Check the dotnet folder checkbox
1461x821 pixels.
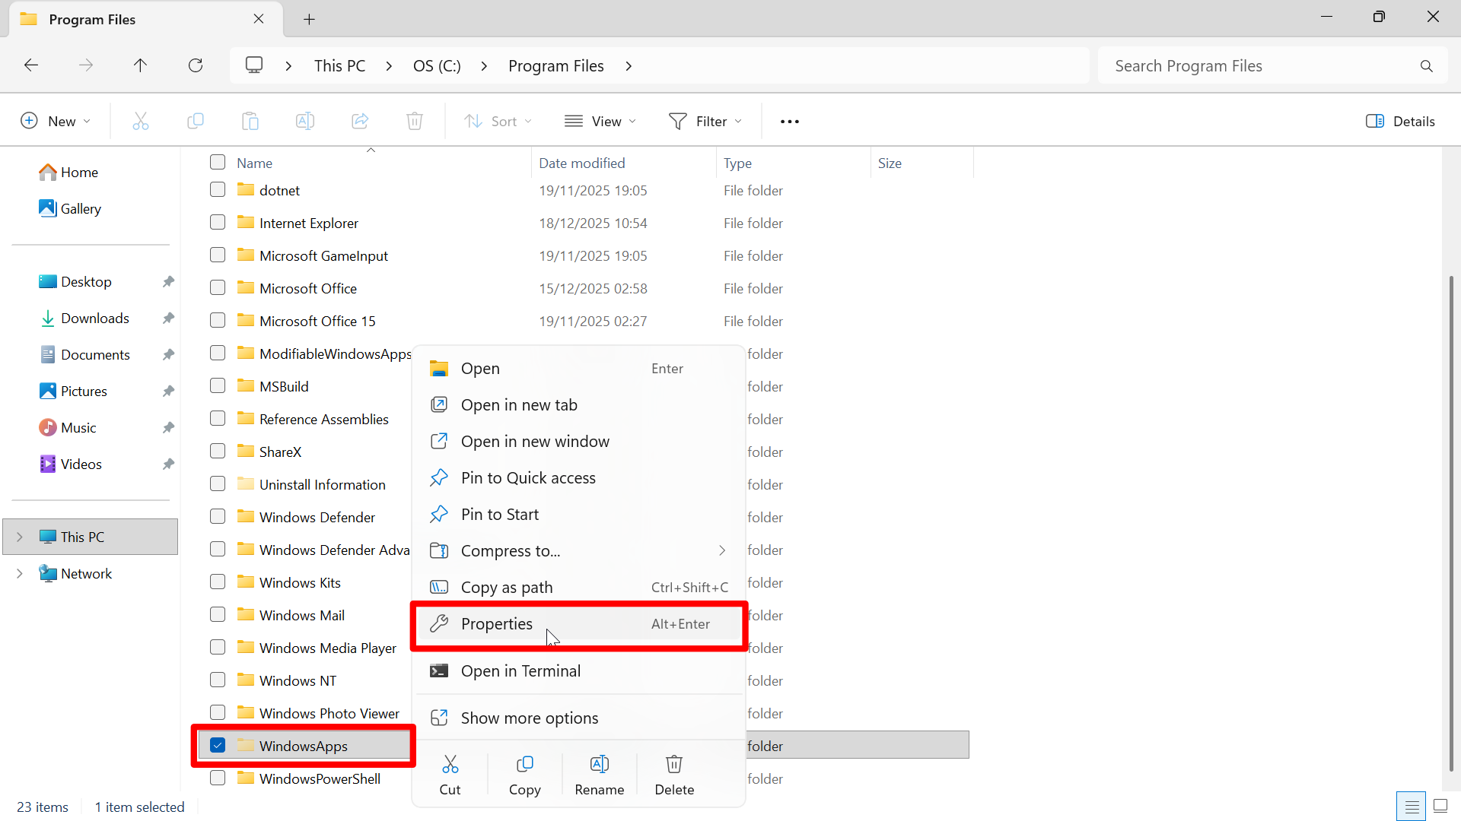pyautogui.click(x=217, y=189)
